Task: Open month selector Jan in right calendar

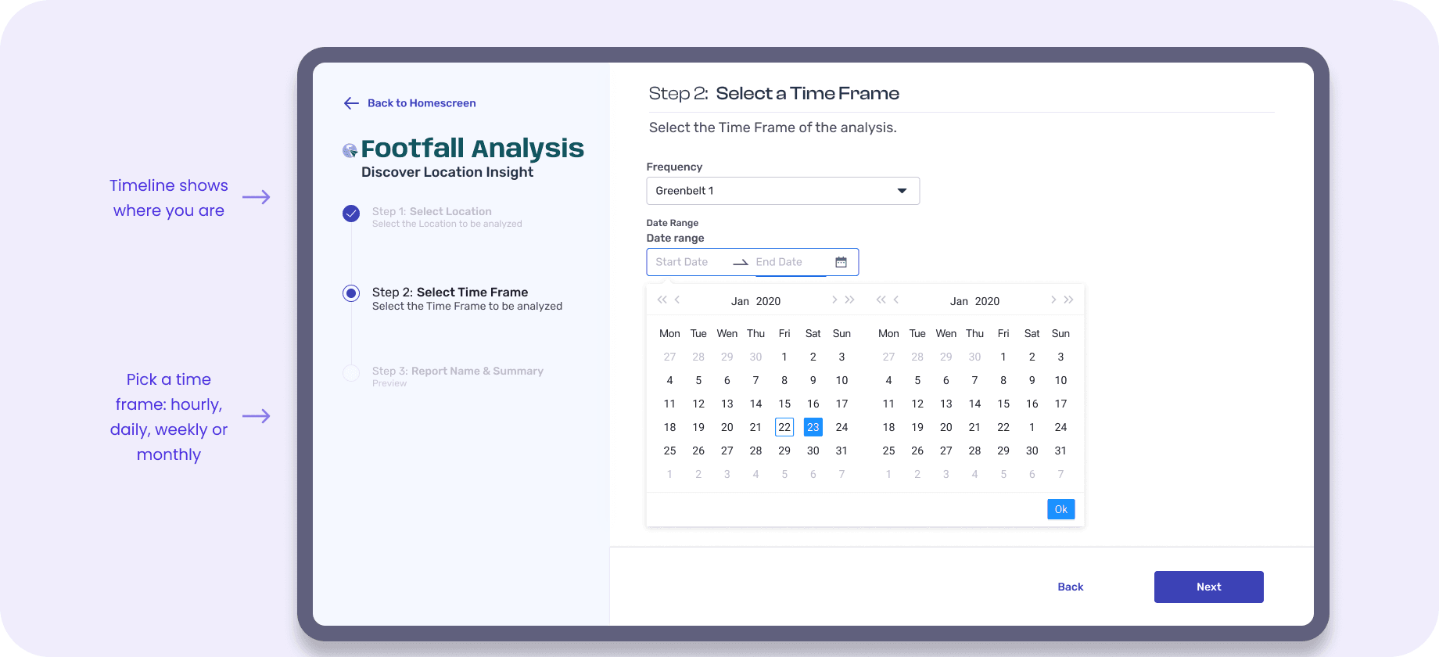Action: pos(959,301)
